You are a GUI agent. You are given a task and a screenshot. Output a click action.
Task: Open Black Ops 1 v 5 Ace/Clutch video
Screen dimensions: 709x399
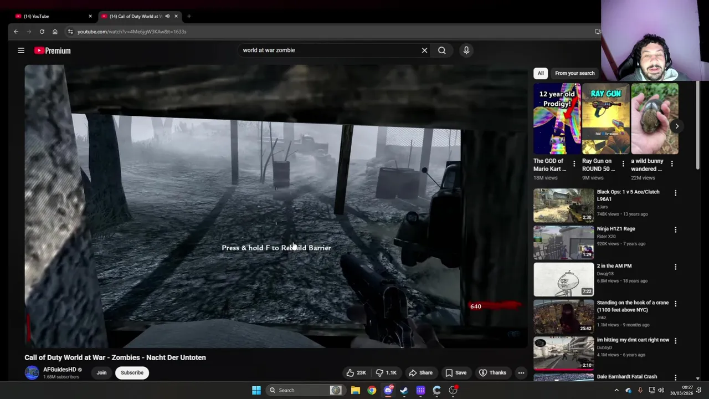click(628, 195)
